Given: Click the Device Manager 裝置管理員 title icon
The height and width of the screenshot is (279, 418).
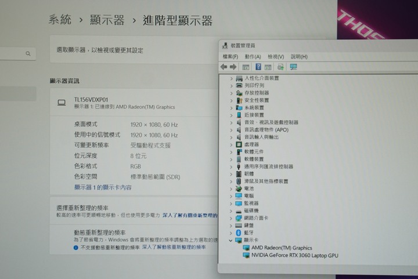Looking at the screenshot, I should click(x=225, y=45).
